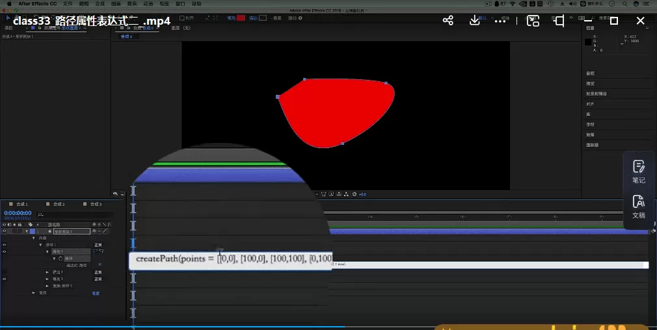Click the createPath expression text field
Image resolution: width=657 pixels, height=330 pixels.
click(x=231, y=259)
